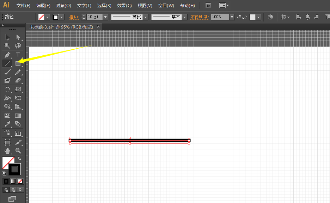
Task: Set paint mode to Color
Action: (6, 182)
